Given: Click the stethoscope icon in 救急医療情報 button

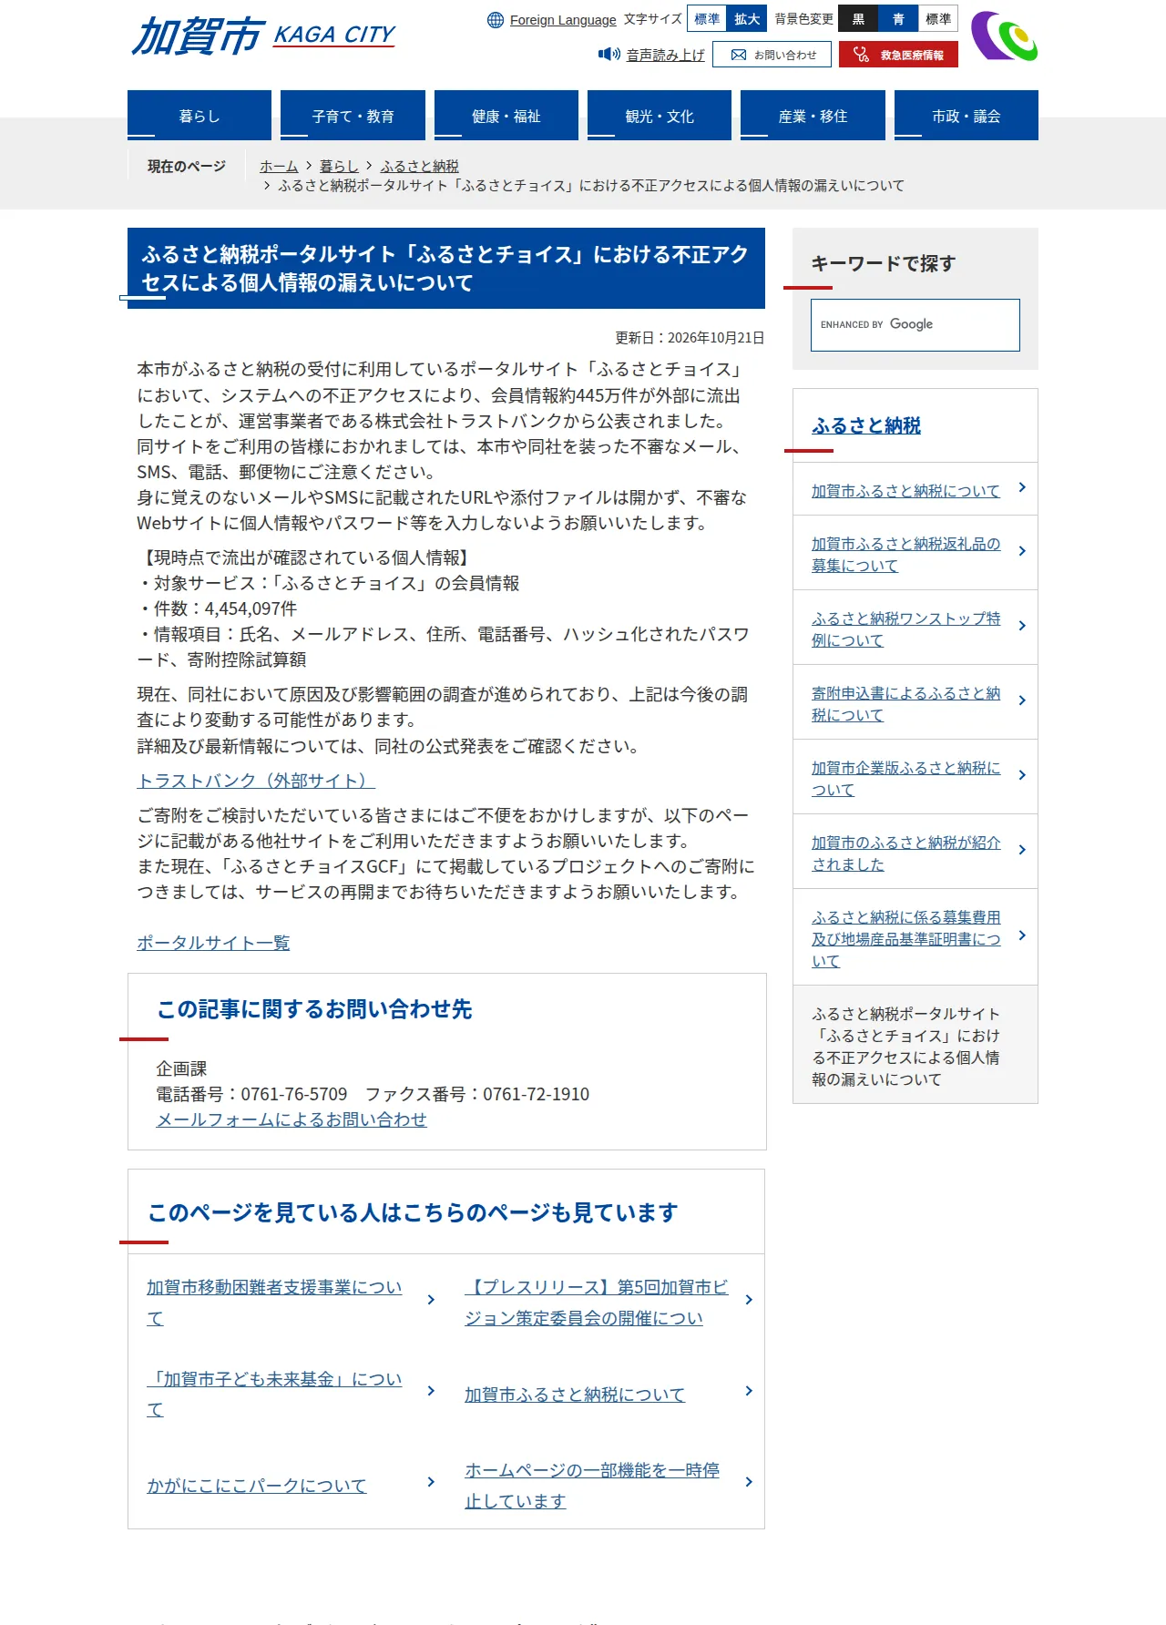Looking at the screenshot, I should pos(861,55).
